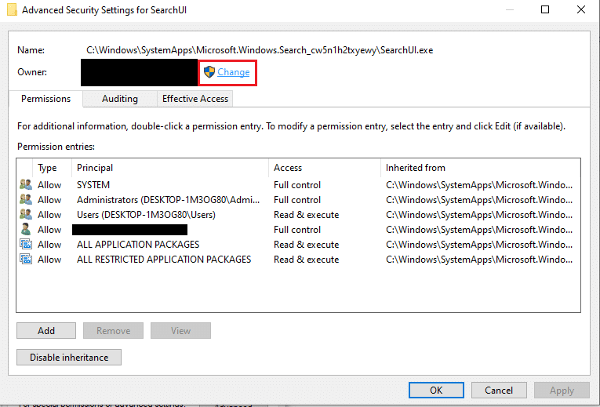Select ALL RESTRICTED APPLICATION PACKAGES entry
The image size is (600, 407).
164,260
